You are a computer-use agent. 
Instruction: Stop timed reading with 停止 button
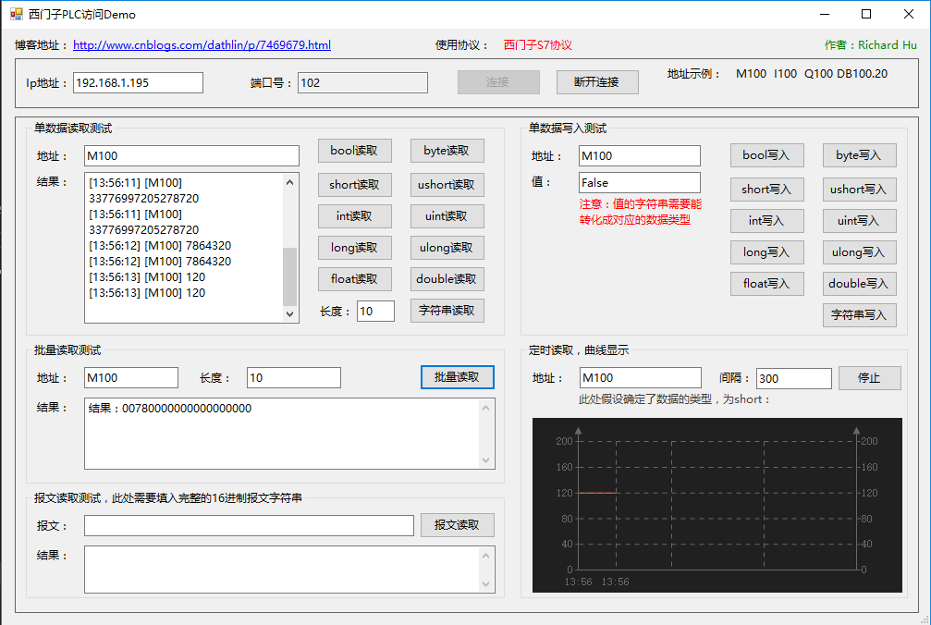coord(869,378)
